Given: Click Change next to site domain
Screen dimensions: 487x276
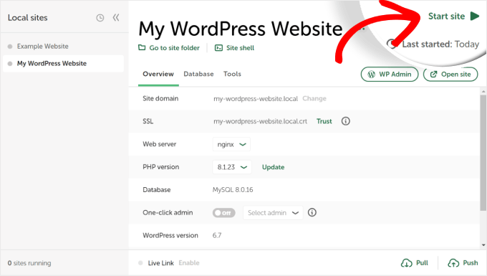Looking at the screenshot, I should (x=314, y=98).
